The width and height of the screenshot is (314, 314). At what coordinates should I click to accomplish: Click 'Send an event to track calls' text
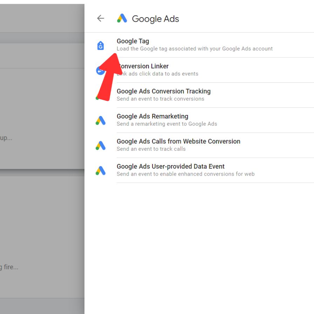[x=151, y=149]
